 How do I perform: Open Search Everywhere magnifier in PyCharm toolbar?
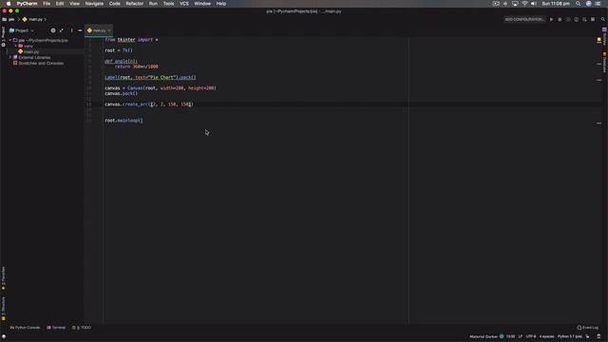pyautogui.click(x=603, y=19)
